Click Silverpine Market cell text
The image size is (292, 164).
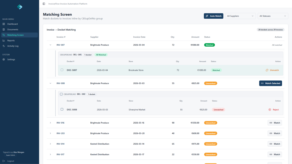coord(137,110)
